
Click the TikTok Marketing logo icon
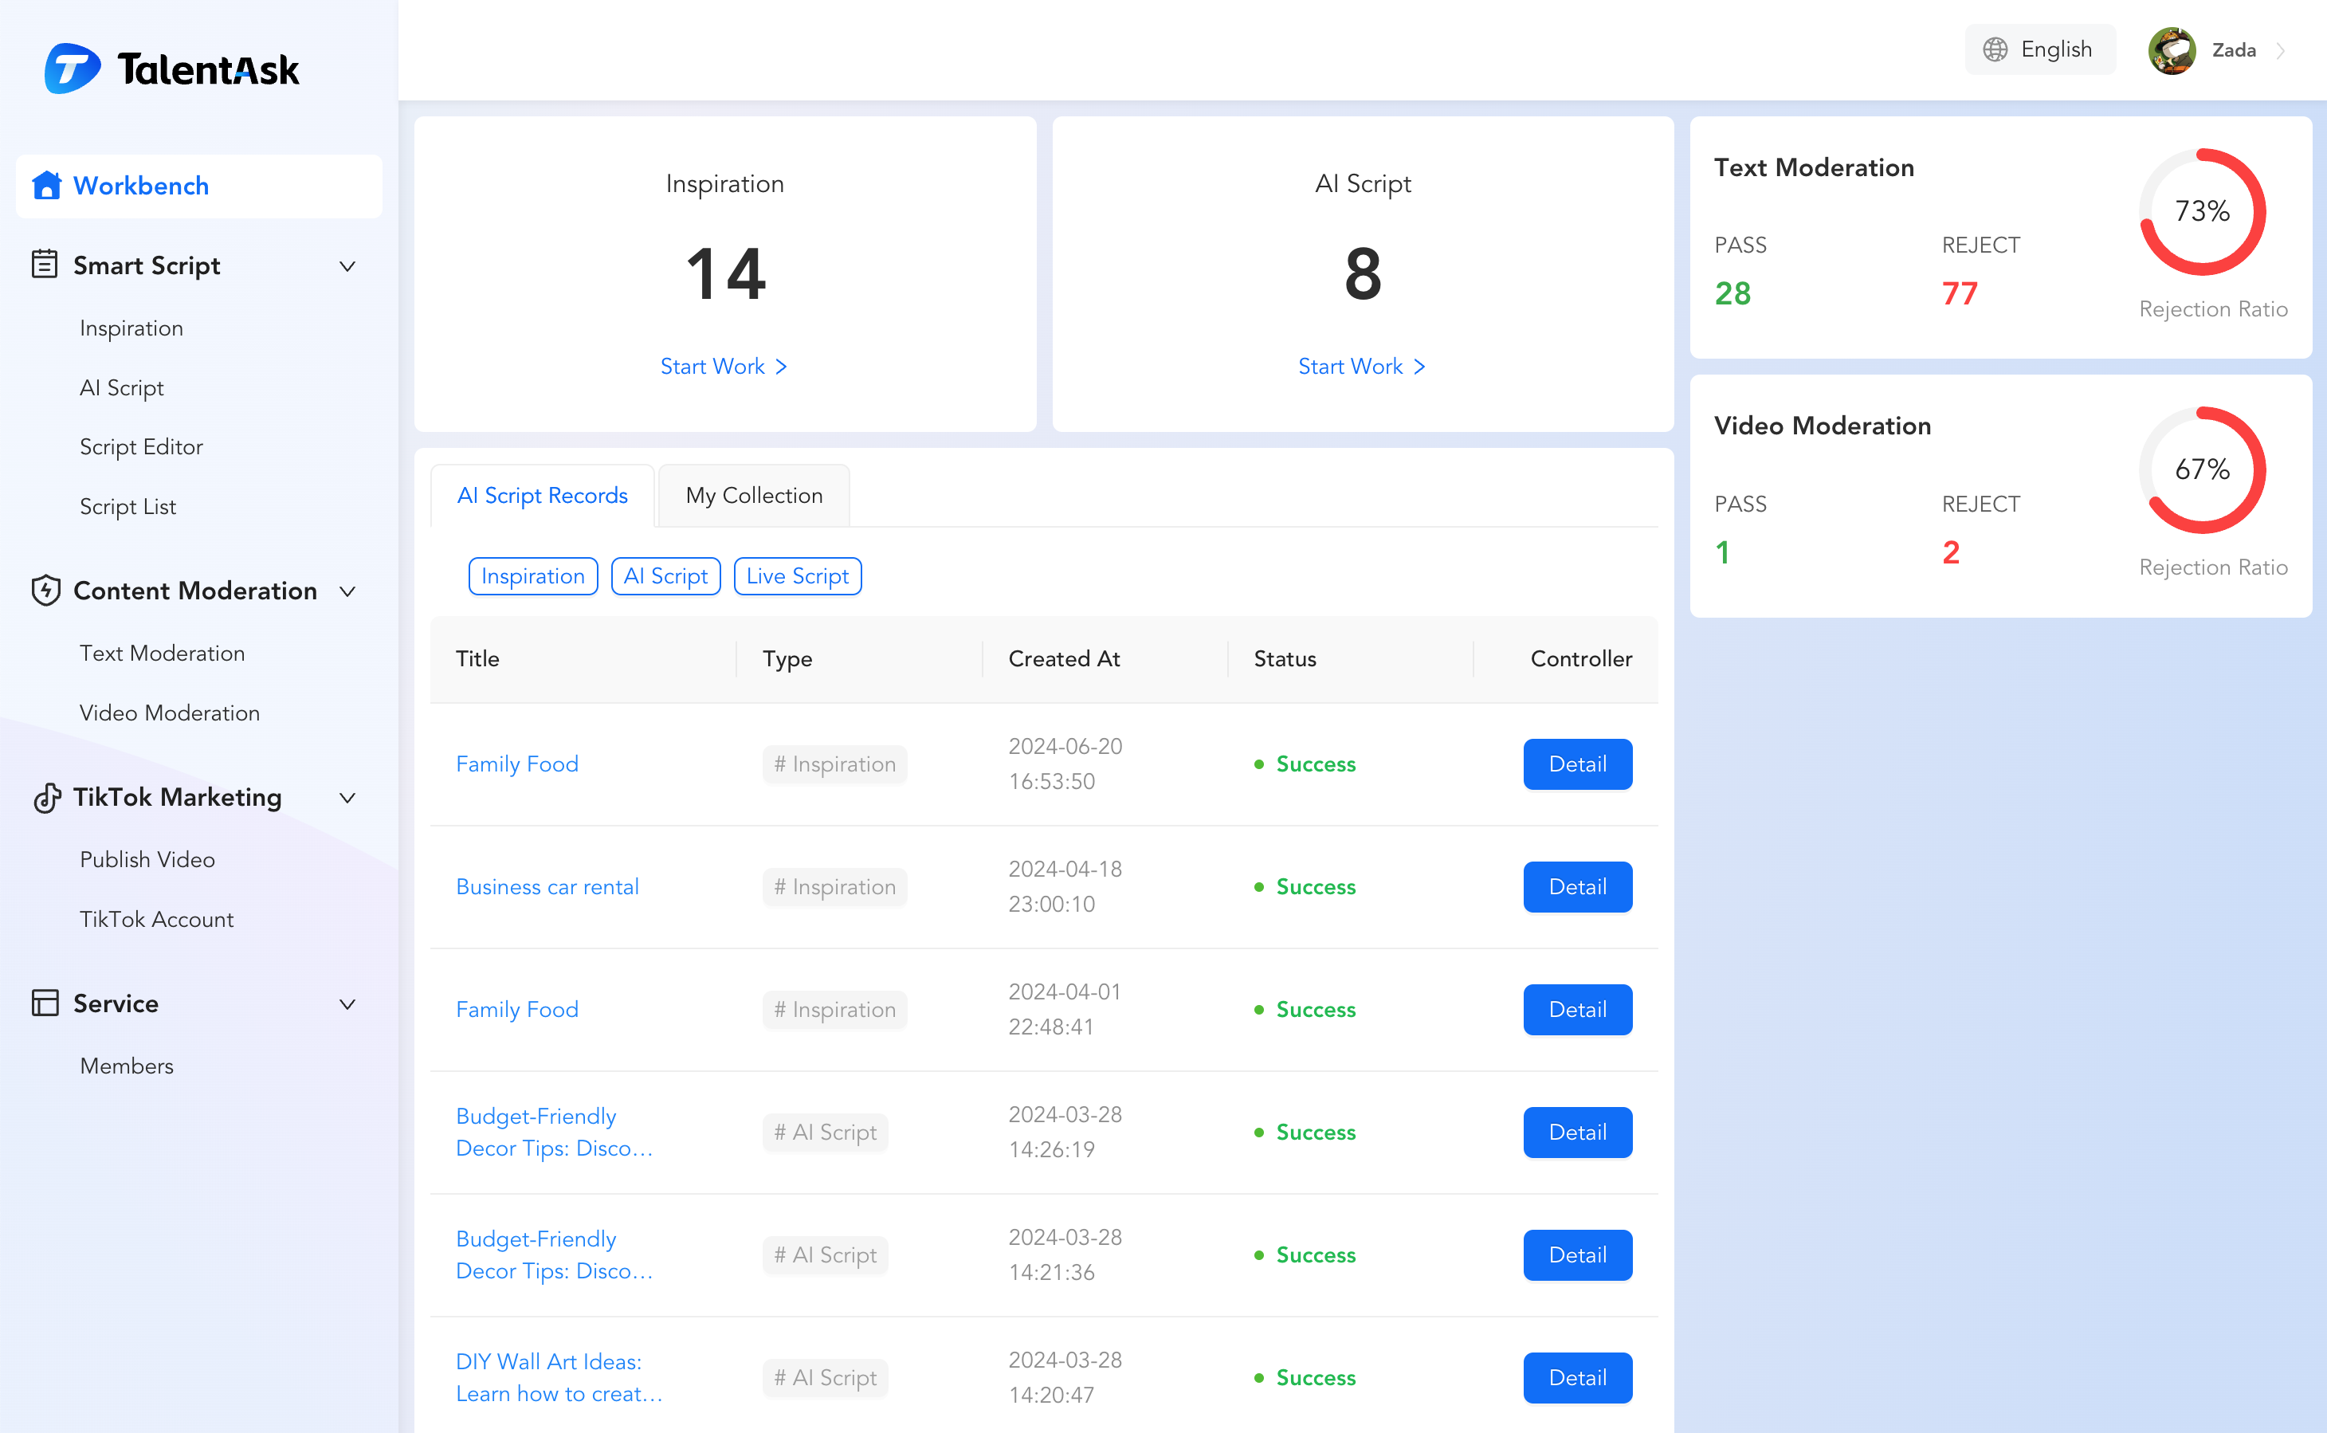[x=46, y=798]
